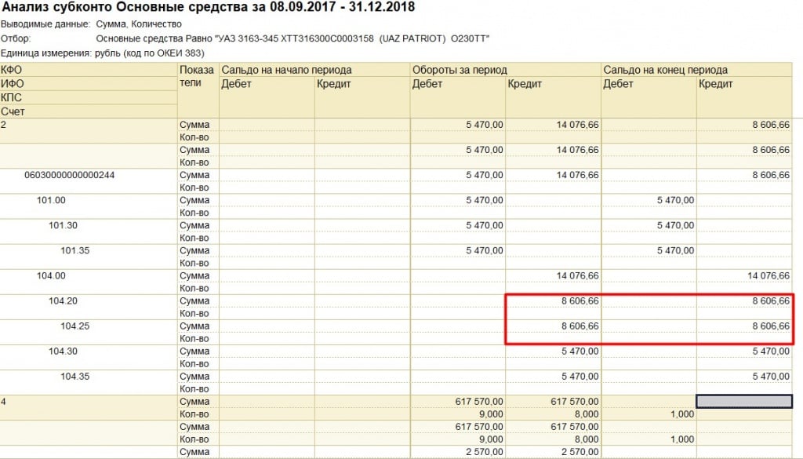Click the account row 104.20
The height and width of the screenshot is (459, 803).
62,301
